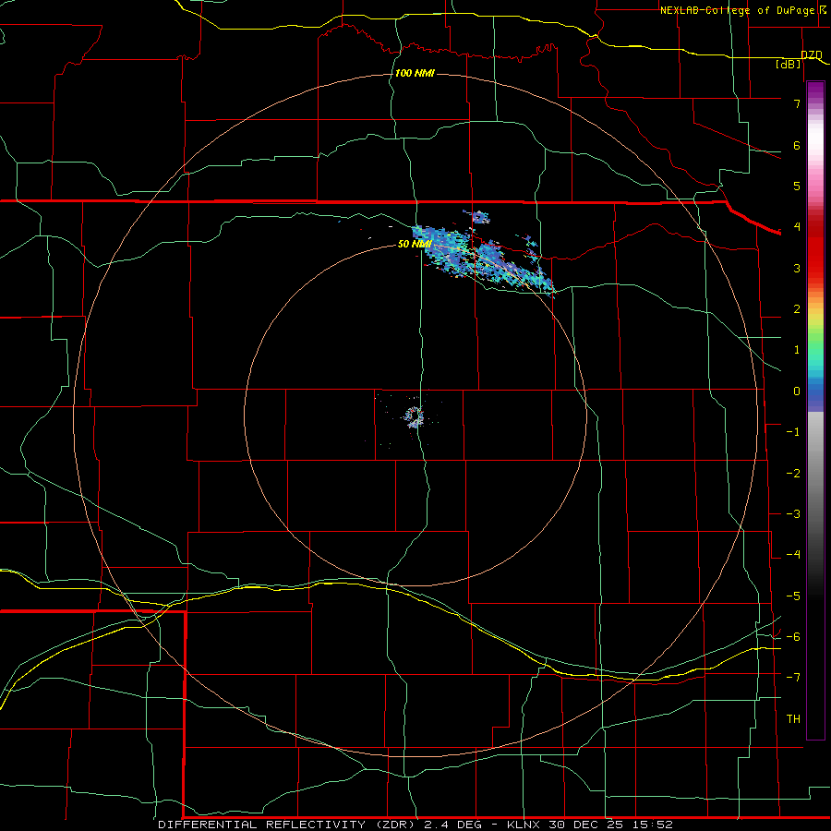Click the radar site echo at map center
The height and width of the screenshot is (831, 831).
tap(414, 416)
